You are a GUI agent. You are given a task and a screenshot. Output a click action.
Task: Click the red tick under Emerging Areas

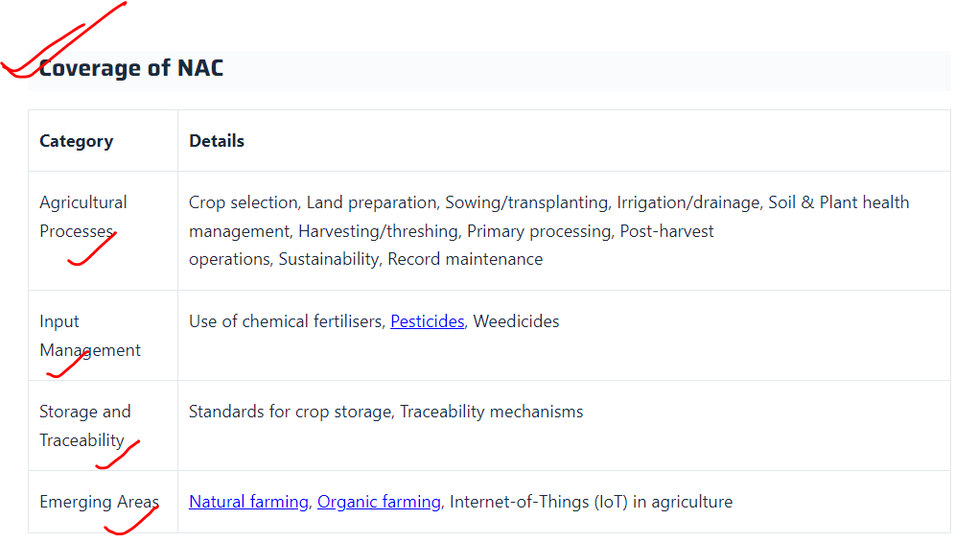click(x=131, y=520)
